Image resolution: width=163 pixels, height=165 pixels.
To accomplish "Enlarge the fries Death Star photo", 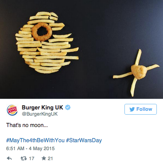I will pyautogui.click(x=81, y=49).
